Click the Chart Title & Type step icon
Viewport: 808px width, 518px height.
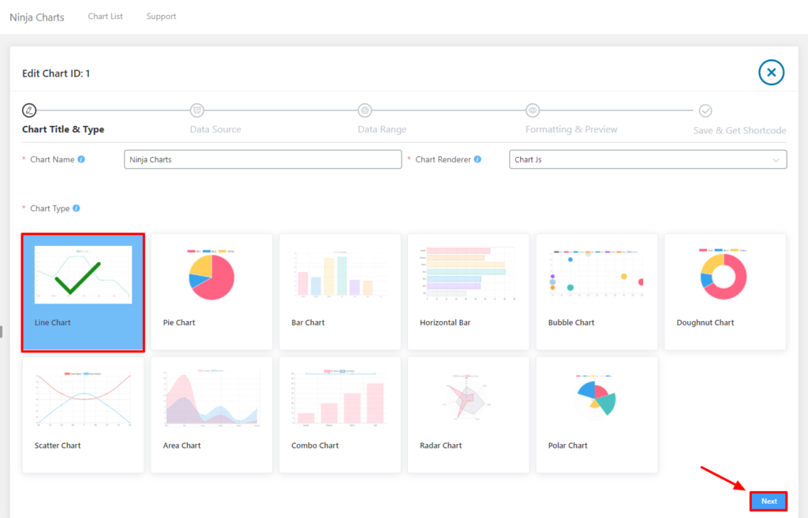(29, 110)
